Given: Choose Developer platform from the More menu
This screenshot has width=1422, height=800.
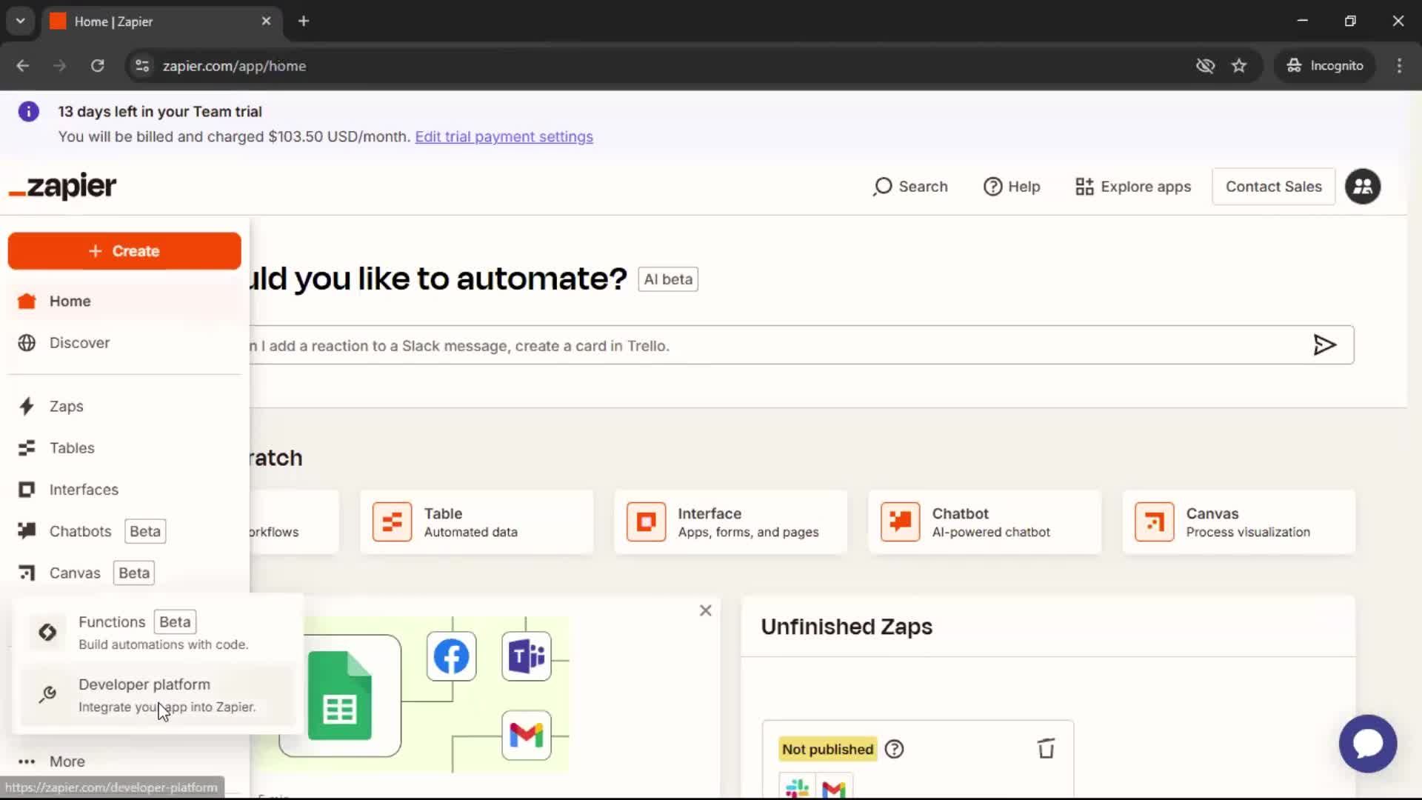Looking at the screenshot, I should [x=158, y=695].
